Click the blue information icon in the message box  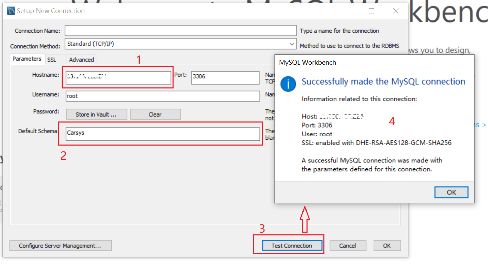[289, 84]
